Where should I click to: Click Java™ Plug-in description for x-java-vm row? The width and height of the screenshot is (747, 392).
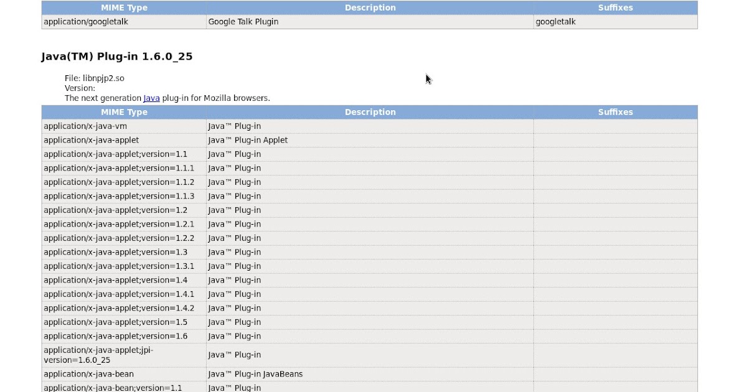(x=370, y=126)
